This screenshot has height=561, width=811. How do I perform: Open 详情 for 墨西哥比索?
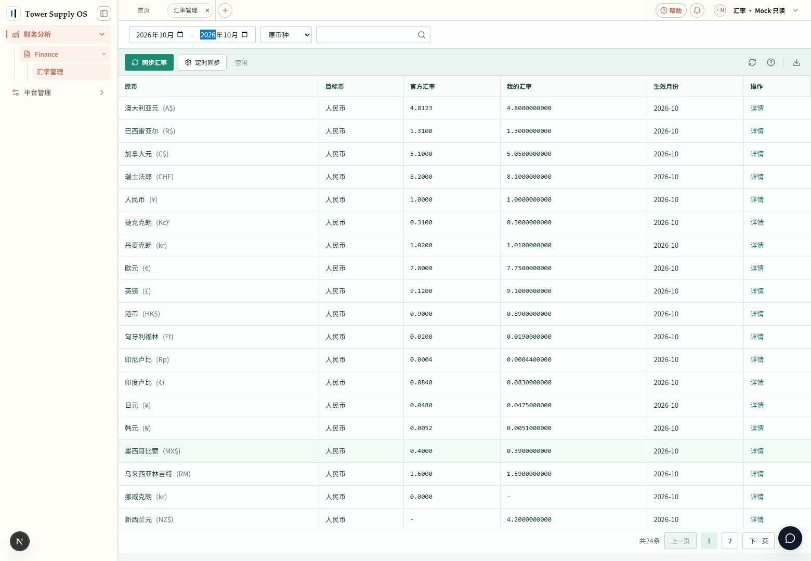coord(757,451)
